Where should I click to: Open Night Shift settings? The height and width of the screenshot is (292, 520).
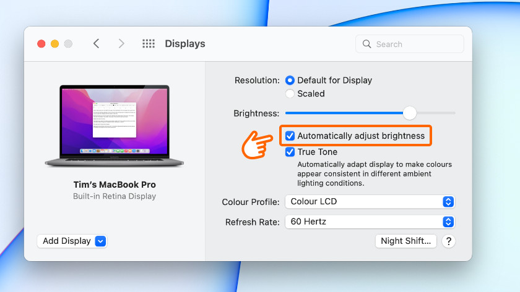406,241
